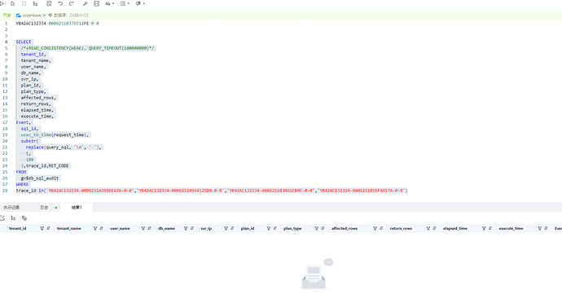Run the SQL with the play icon

pos(2,3)
